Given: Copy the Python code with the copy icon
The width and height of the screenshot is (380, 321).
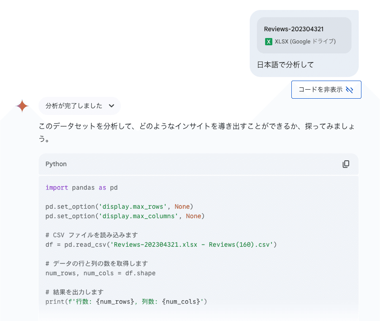Looking at the screenshot, I should (346, 164).
